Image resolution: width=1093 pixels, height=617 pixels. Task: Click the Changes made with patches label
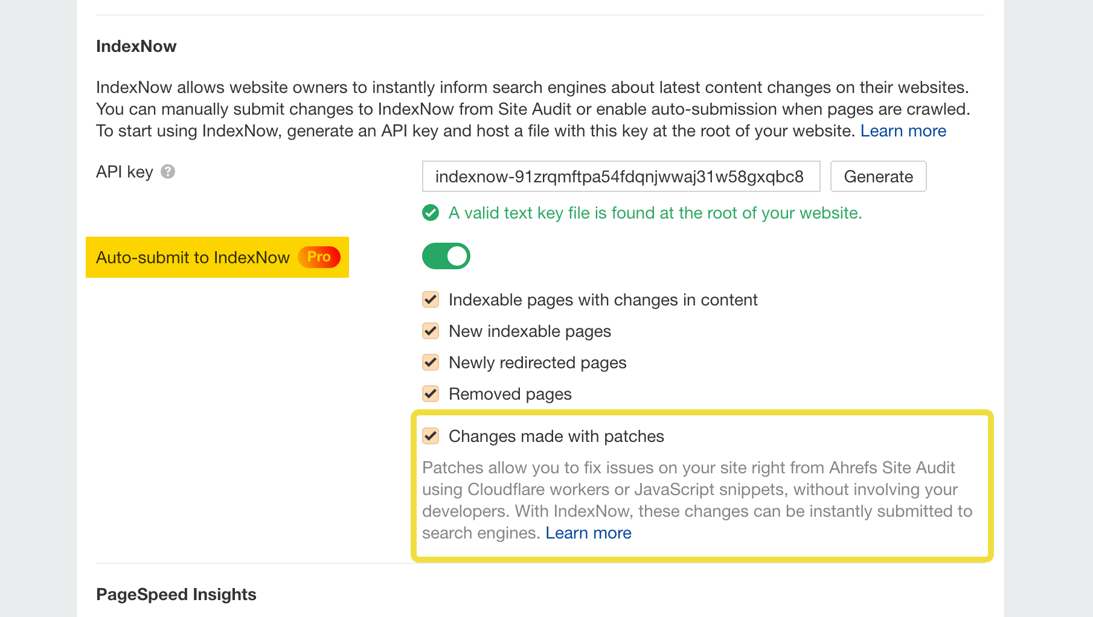[556, 436]
